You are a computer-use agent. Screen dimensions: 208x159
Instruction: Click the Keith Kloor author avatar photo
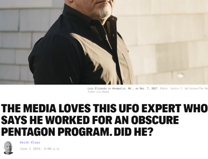[x=8, y=148]
